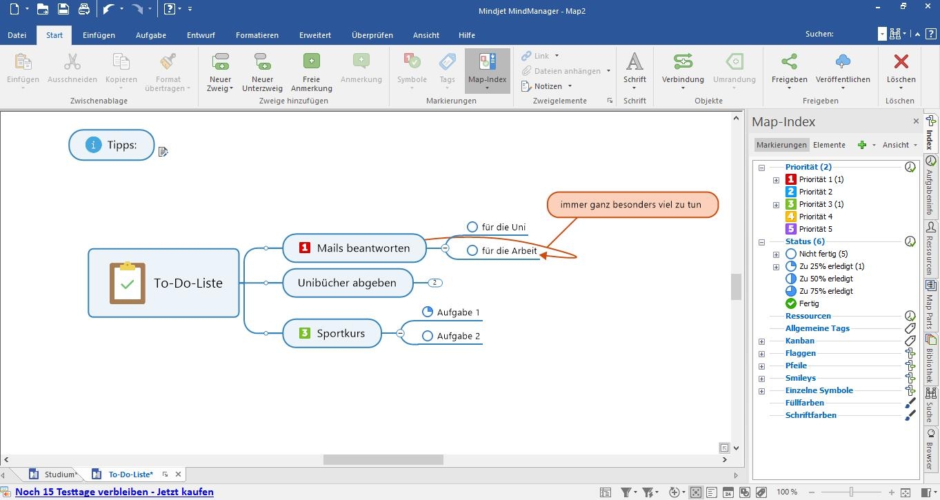This screenshot has width=940, height=500.
Task: Expand the Kanban group in Map-Index
Action: click(x=761, y=341)
